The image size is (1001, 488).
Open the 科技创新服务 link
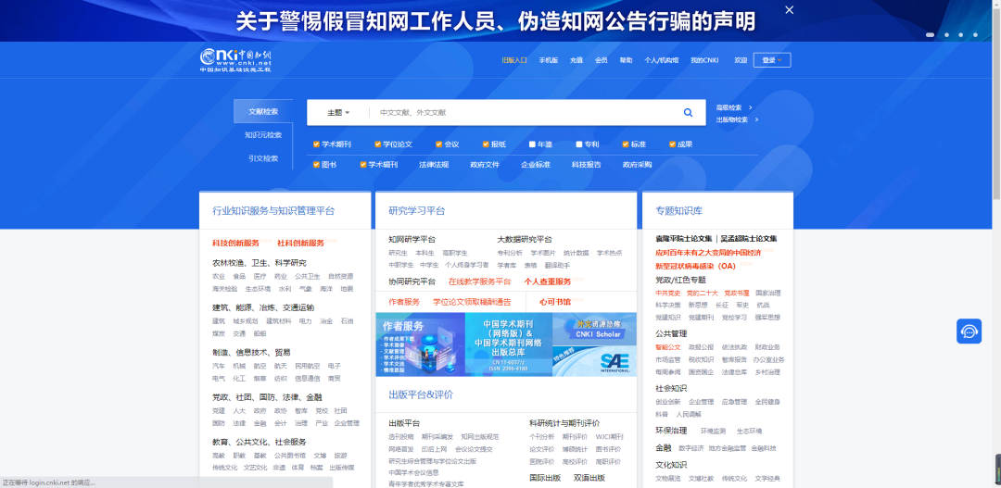tap(236, 243)
